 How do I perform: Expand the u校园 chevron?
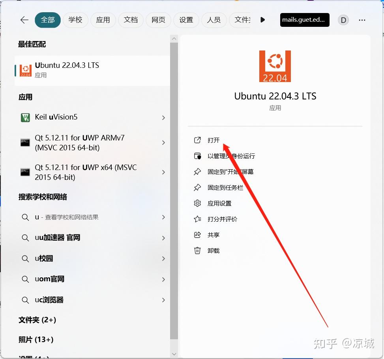163,258
